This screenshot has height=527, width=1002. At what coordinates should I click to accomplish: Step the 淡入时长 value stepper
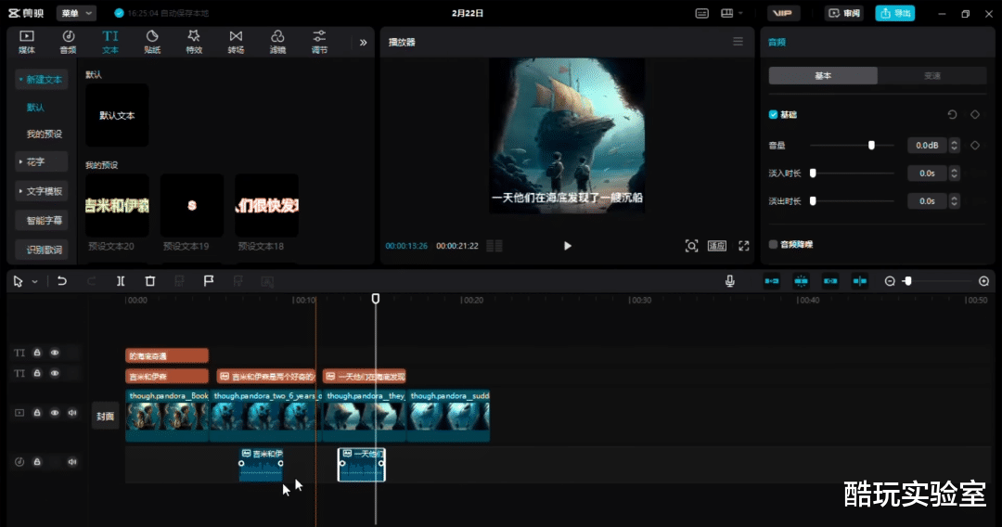[954, 174]
